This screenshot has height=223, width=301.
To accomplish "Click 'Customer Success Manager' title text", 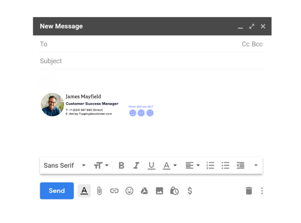I will [92, 104].
